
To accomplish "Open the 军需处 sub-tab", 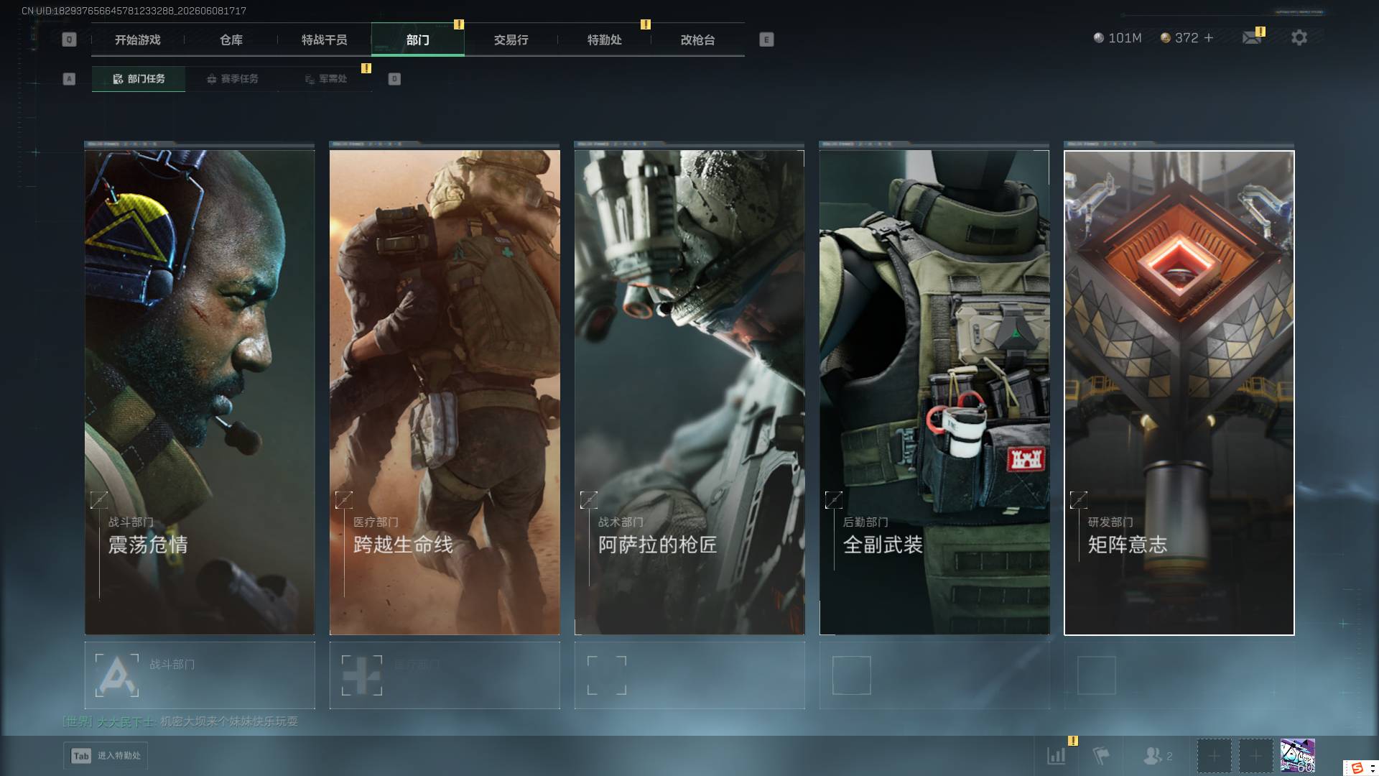I will 325,79.
